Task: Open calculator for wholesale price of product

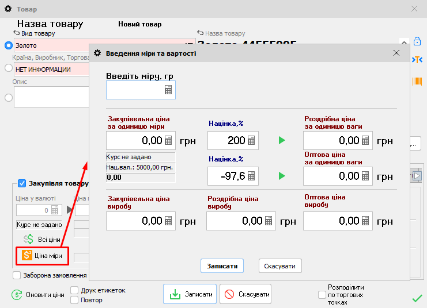Action: tap(365, 221)
